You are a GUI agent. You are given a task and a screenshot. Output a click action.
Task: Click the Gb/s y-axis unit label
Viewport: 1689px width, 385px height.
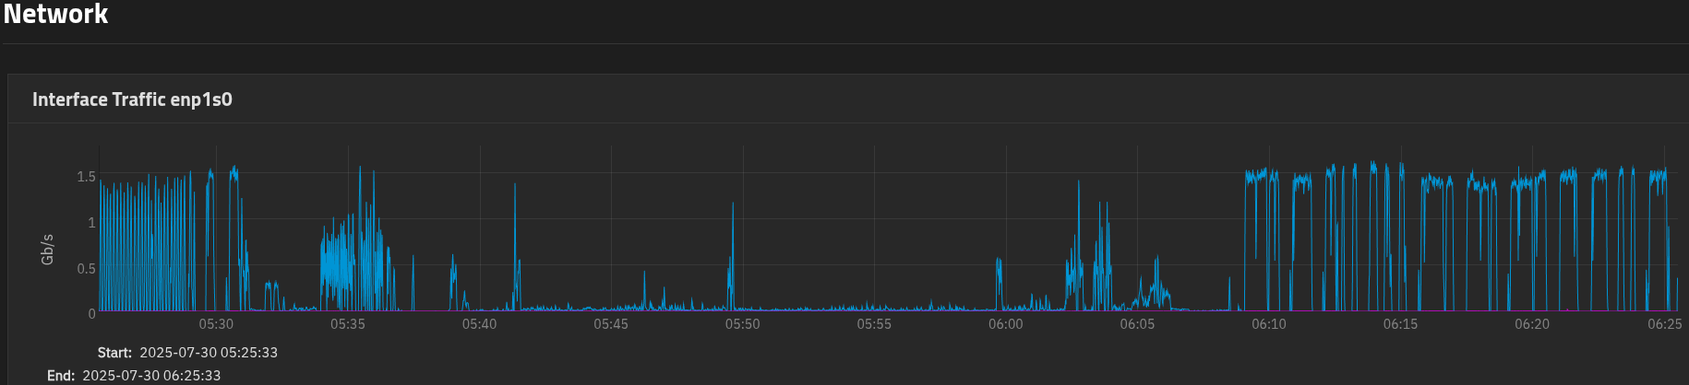(48, 249)
